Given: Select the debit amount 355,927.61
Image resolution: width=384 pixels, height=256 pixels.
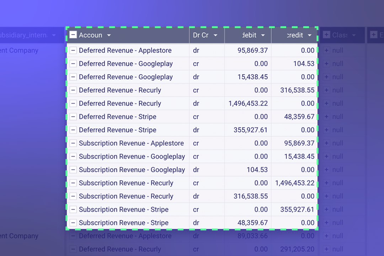Looking at the screenshot, I should pos(251,130).
